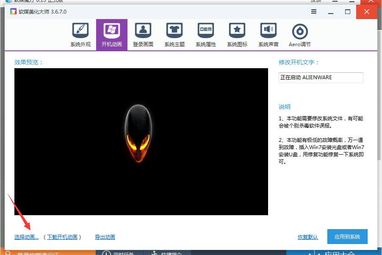Select the 开机动画 tab
Viewport: 382px width, 255px height.
coord(112,35)
